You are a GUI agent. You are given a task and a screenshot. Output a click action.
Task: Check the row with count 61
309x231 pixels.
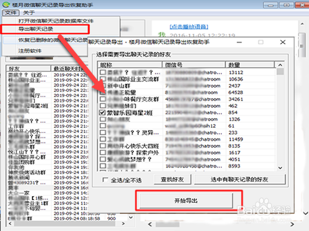click(x=102, y=126)
